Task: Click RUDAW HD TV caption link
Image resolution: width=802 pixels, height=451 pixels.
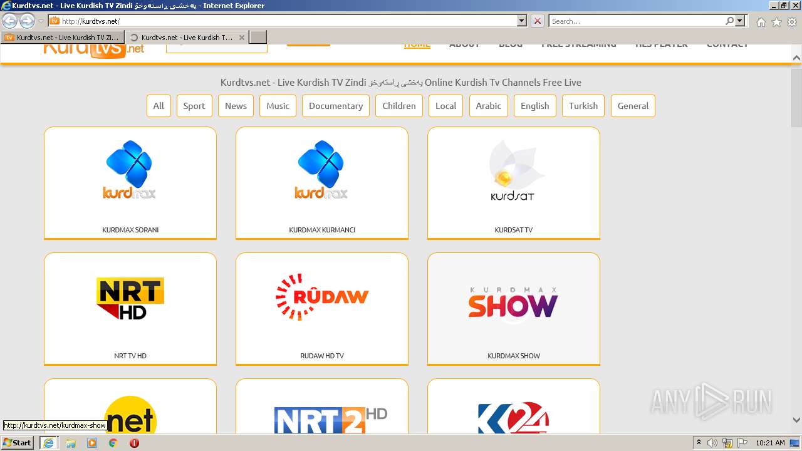Action: tap(322, 356)
